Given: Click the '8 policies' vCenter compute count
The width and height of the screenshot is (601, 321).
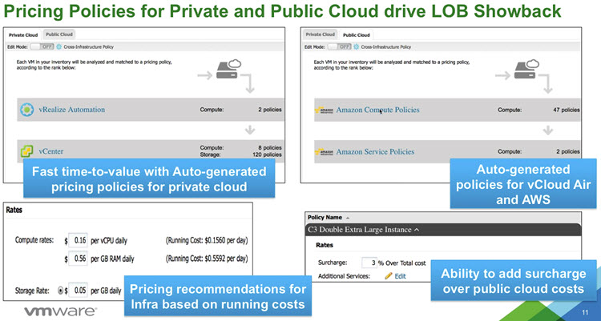Looking at the screenshot, I should [x=270, y=148].
